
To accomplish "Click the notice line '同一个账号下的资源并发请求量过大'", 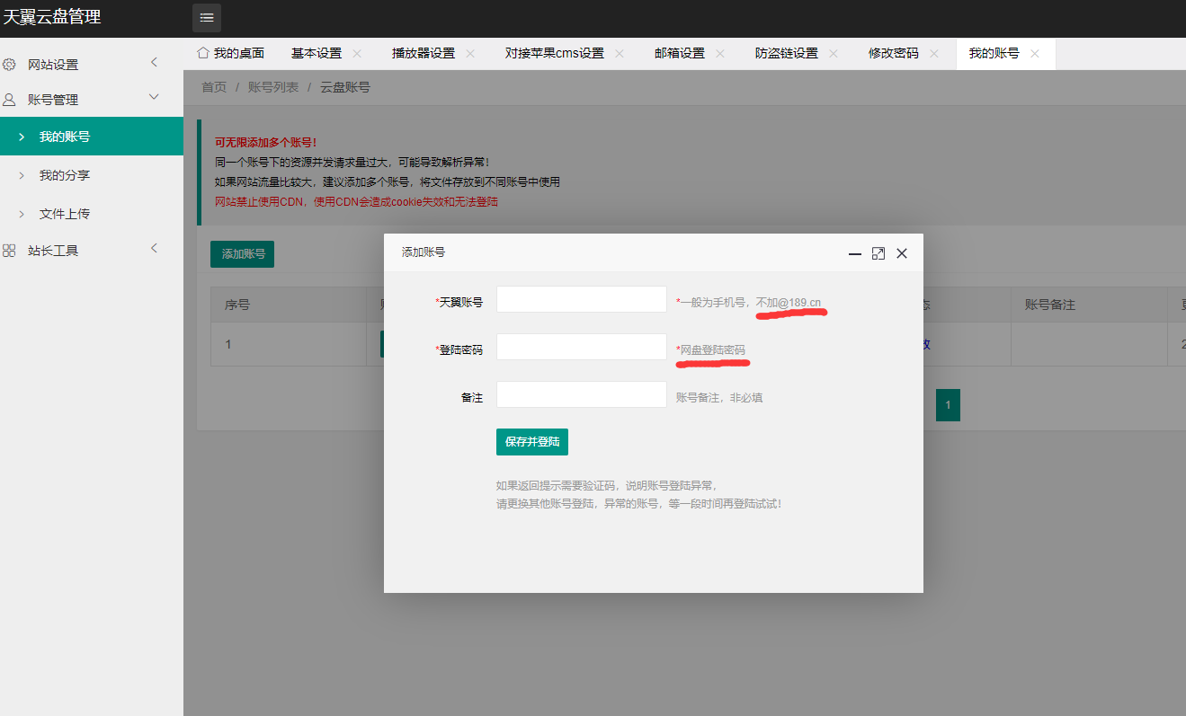I will pos(352,163).
